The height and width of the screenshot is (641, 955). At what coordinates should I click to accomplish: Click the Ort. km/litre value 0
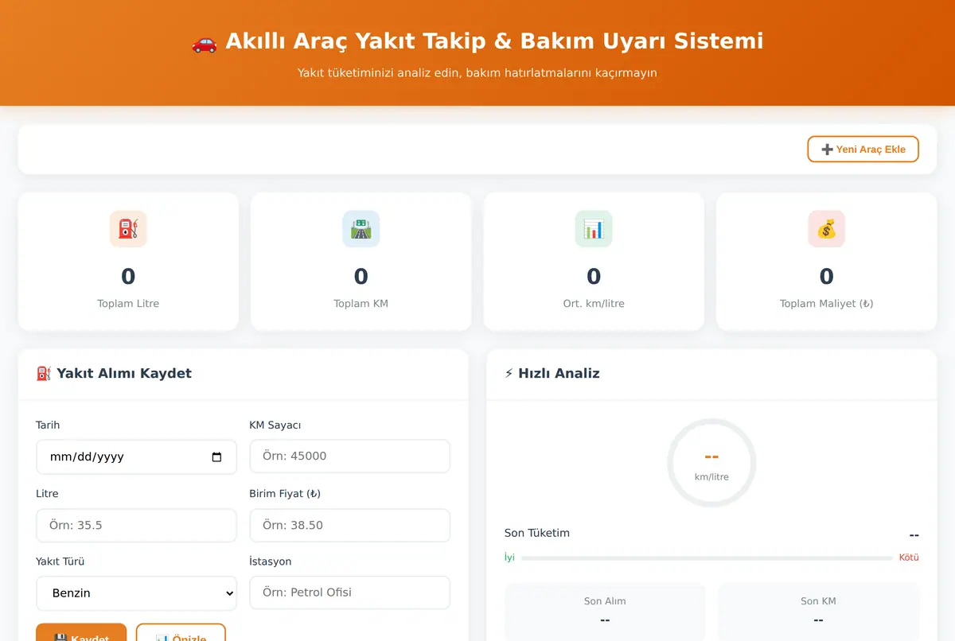594,277
